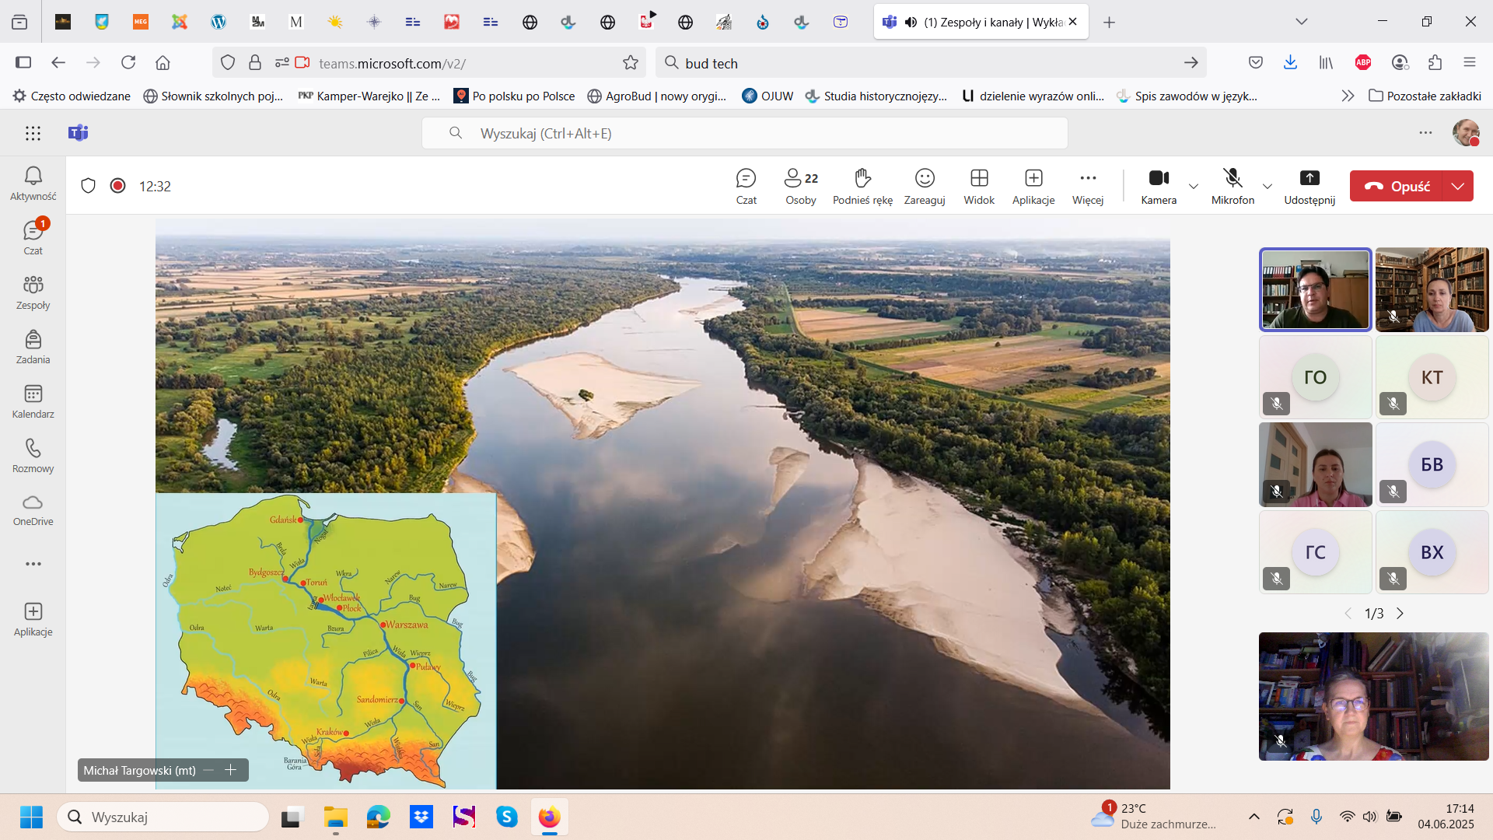The width and height of the screenshot is (1493, 840).
Task: Open Windows Start menu
Action: (31, 817)
